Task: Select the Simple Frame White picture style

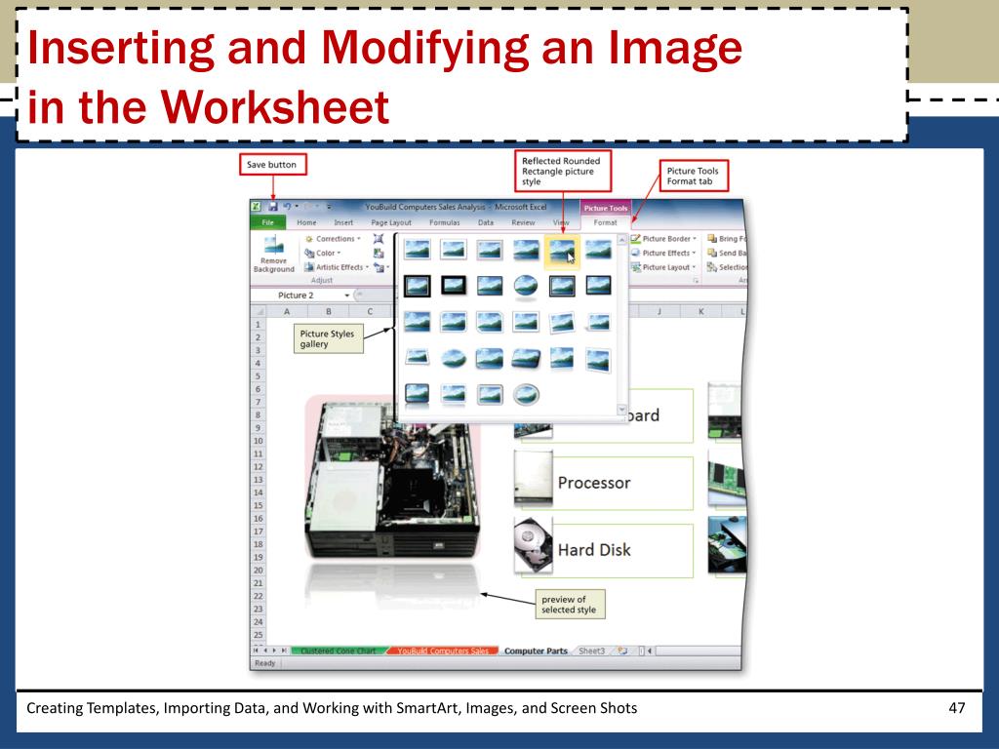Action: [418, 250]
